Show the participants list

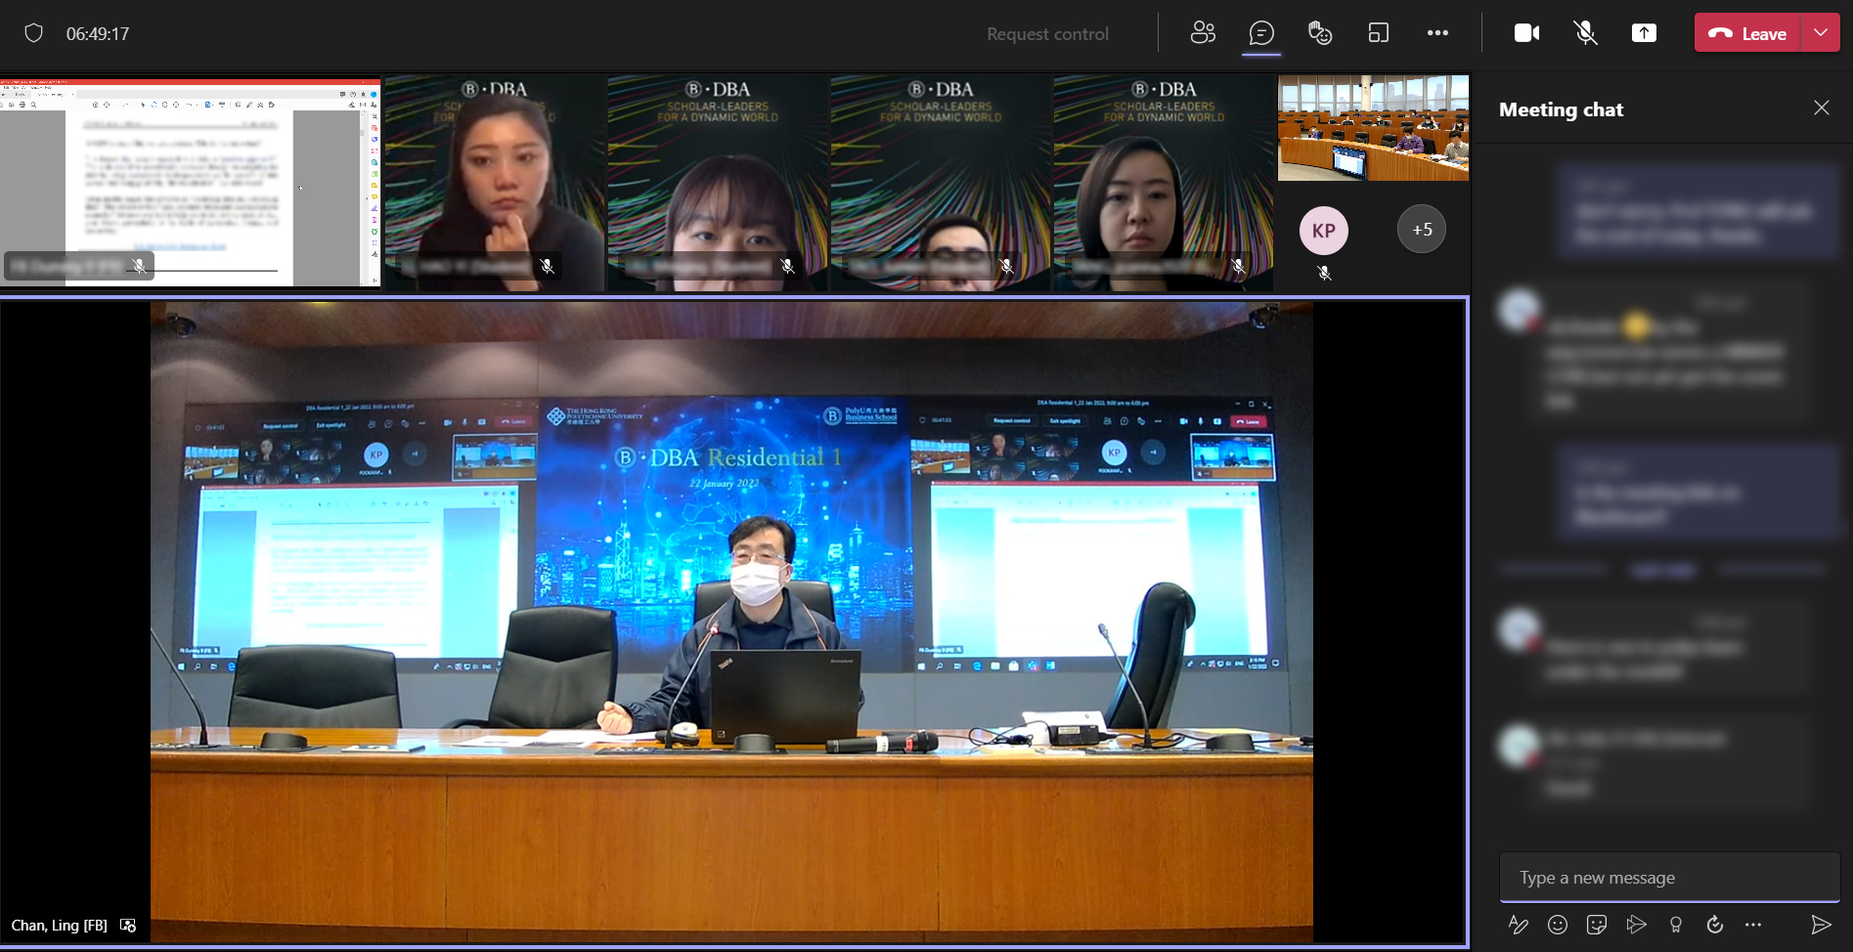click(x=1203, y=32)
